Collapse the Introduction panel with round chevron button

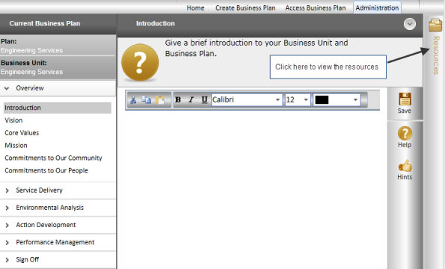[410, 24]
